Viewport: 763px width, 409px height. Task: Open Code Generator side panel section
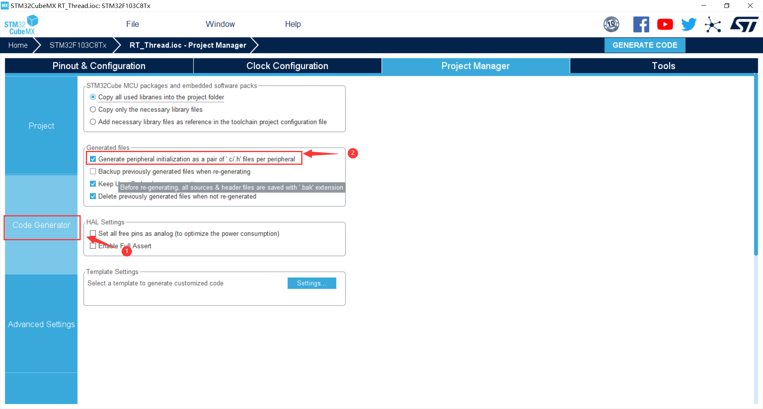click(41, 225)
